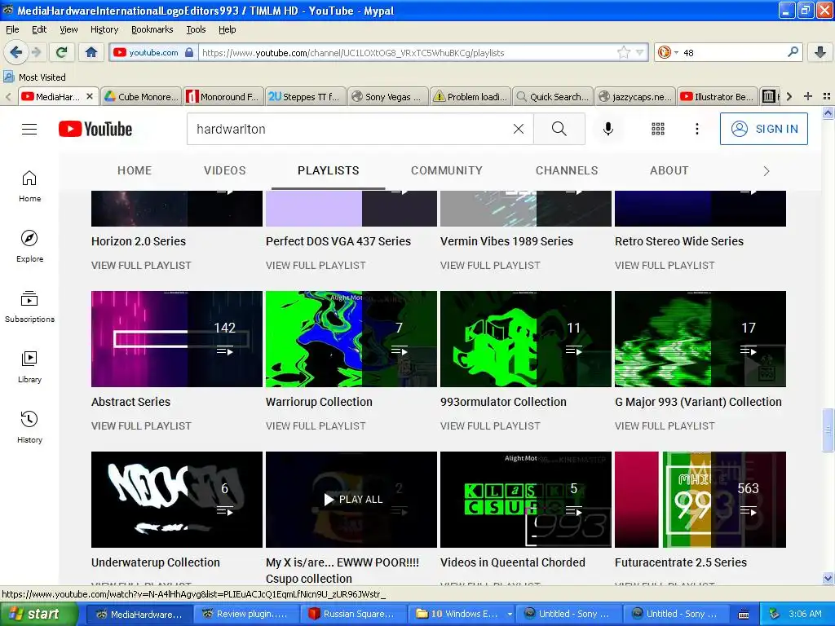Screen dimensions: 835x626
Task: Open G Major 993 (Variant) Collection title
Action: point(698,402)
